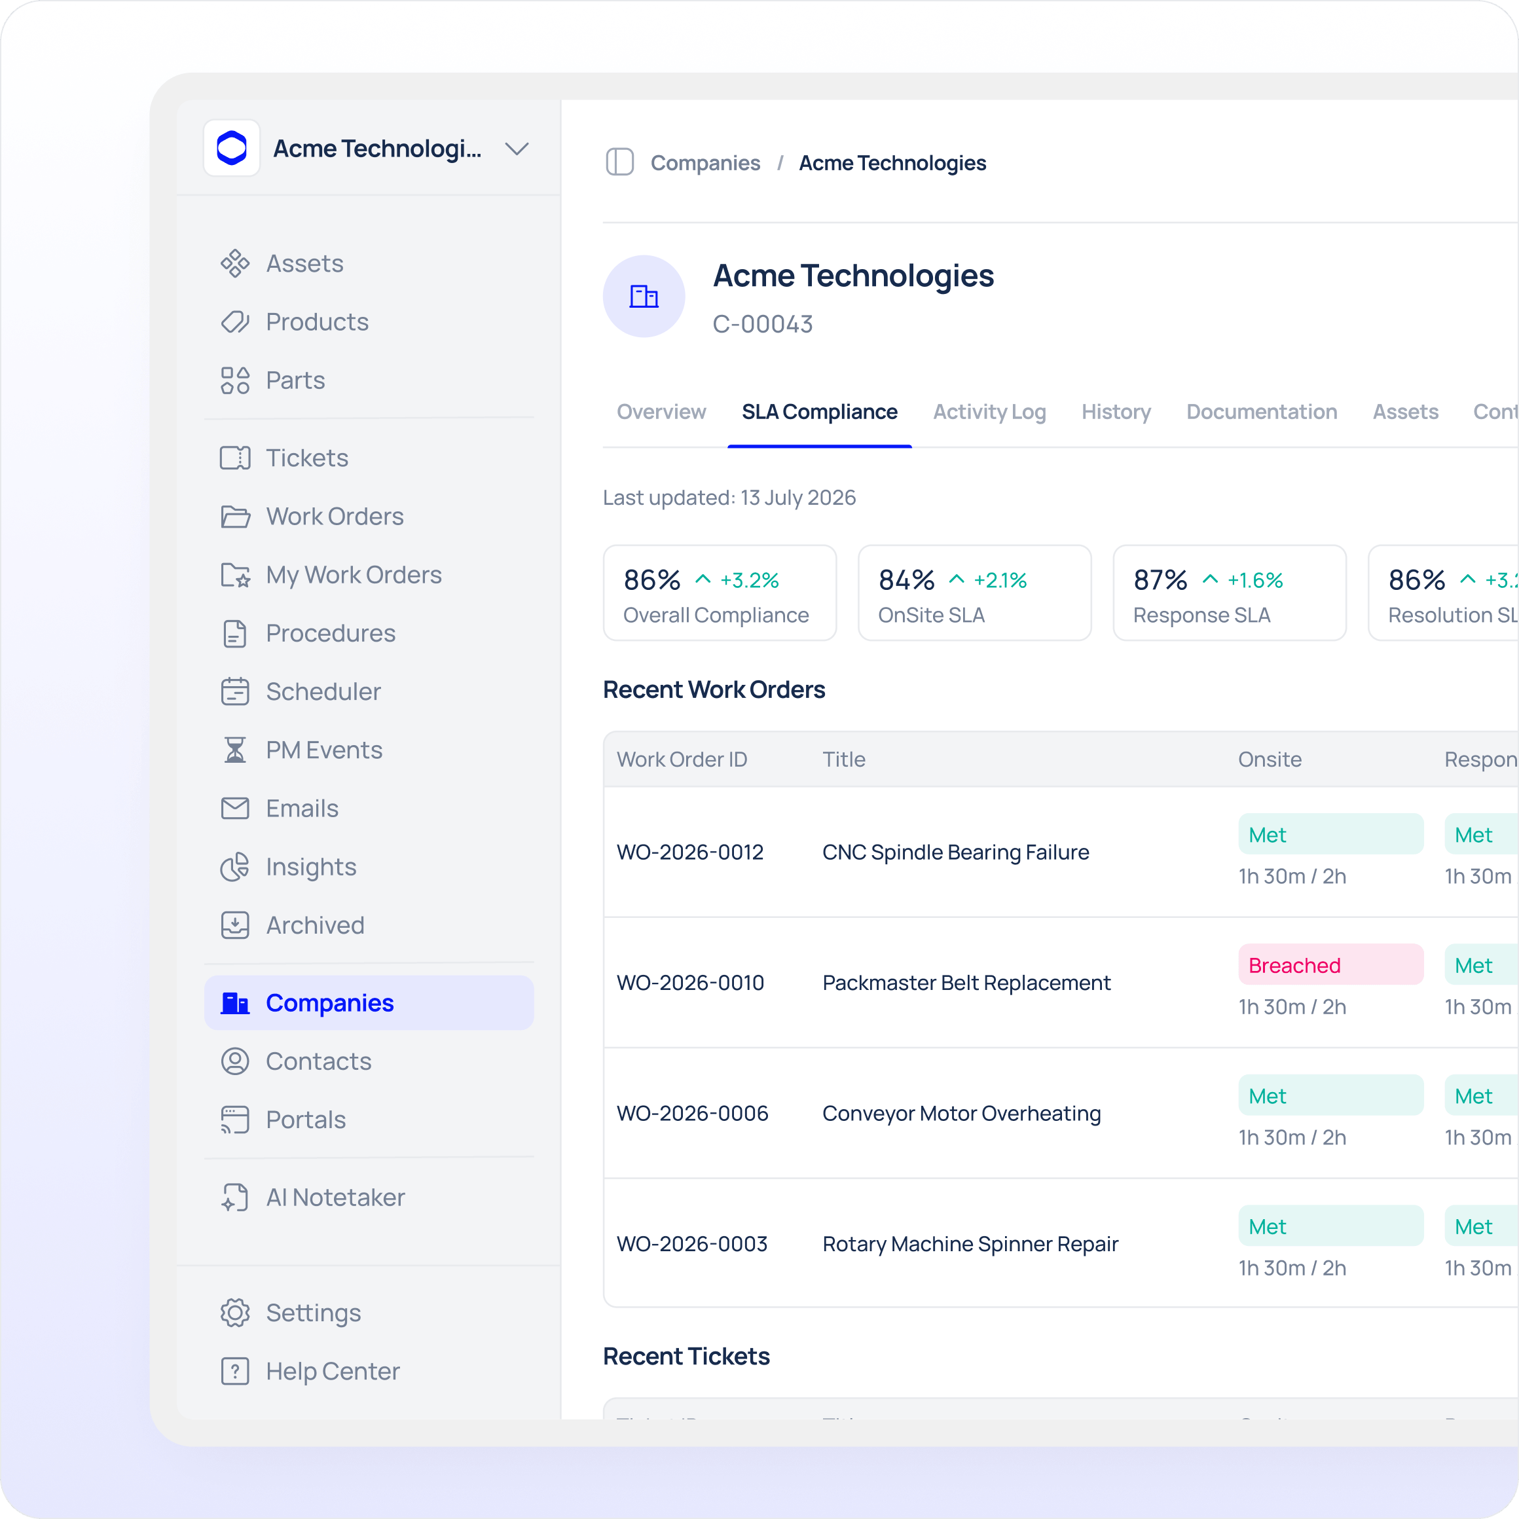Open work order WO-2026-0012
Viewport: 1519px width, 1519px height.
tap(690, 852)
